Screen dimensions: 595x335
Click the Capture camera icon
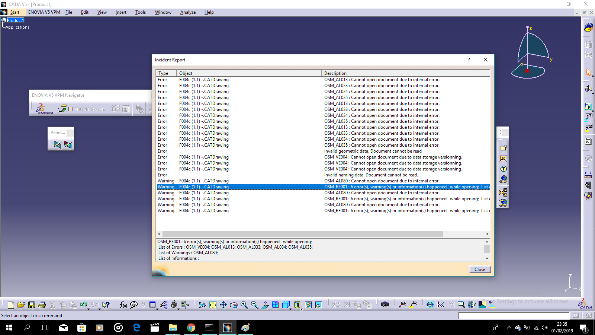click(x=385, y=305)
